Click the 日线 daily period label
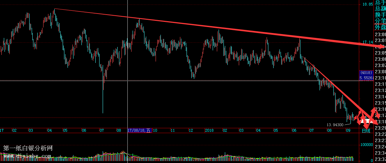 366,131
